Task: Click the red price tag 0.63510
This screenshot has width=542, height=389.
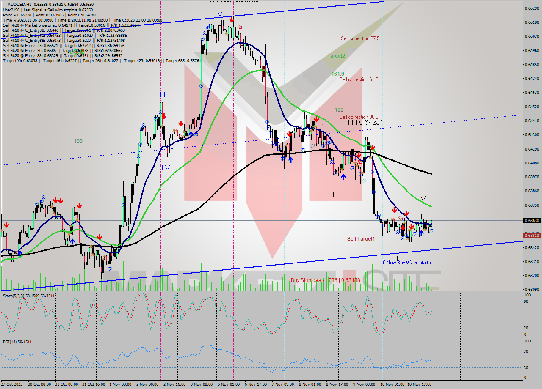Action: point(532,235)
